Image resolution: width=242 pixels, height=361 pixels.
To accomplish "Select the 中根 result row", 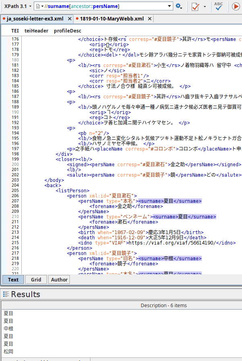I will (122, 328).
